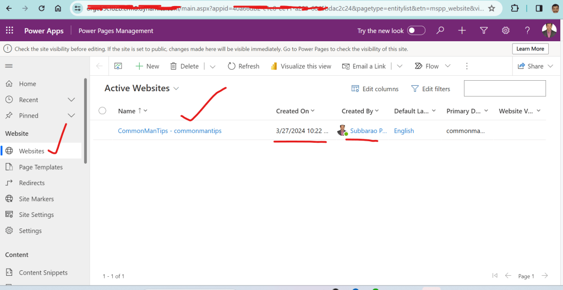Toggle the Try the new look switch

click(x=416, y=31)
